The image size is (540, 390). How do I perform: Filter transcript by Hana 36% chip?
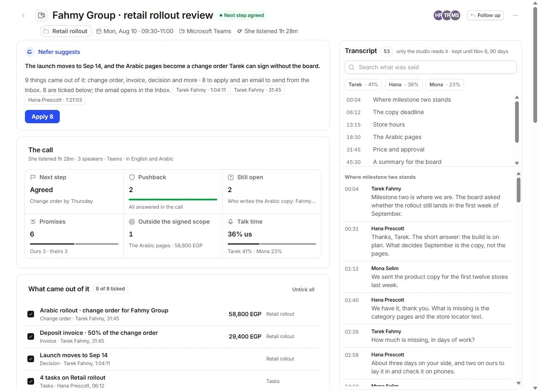403,85
